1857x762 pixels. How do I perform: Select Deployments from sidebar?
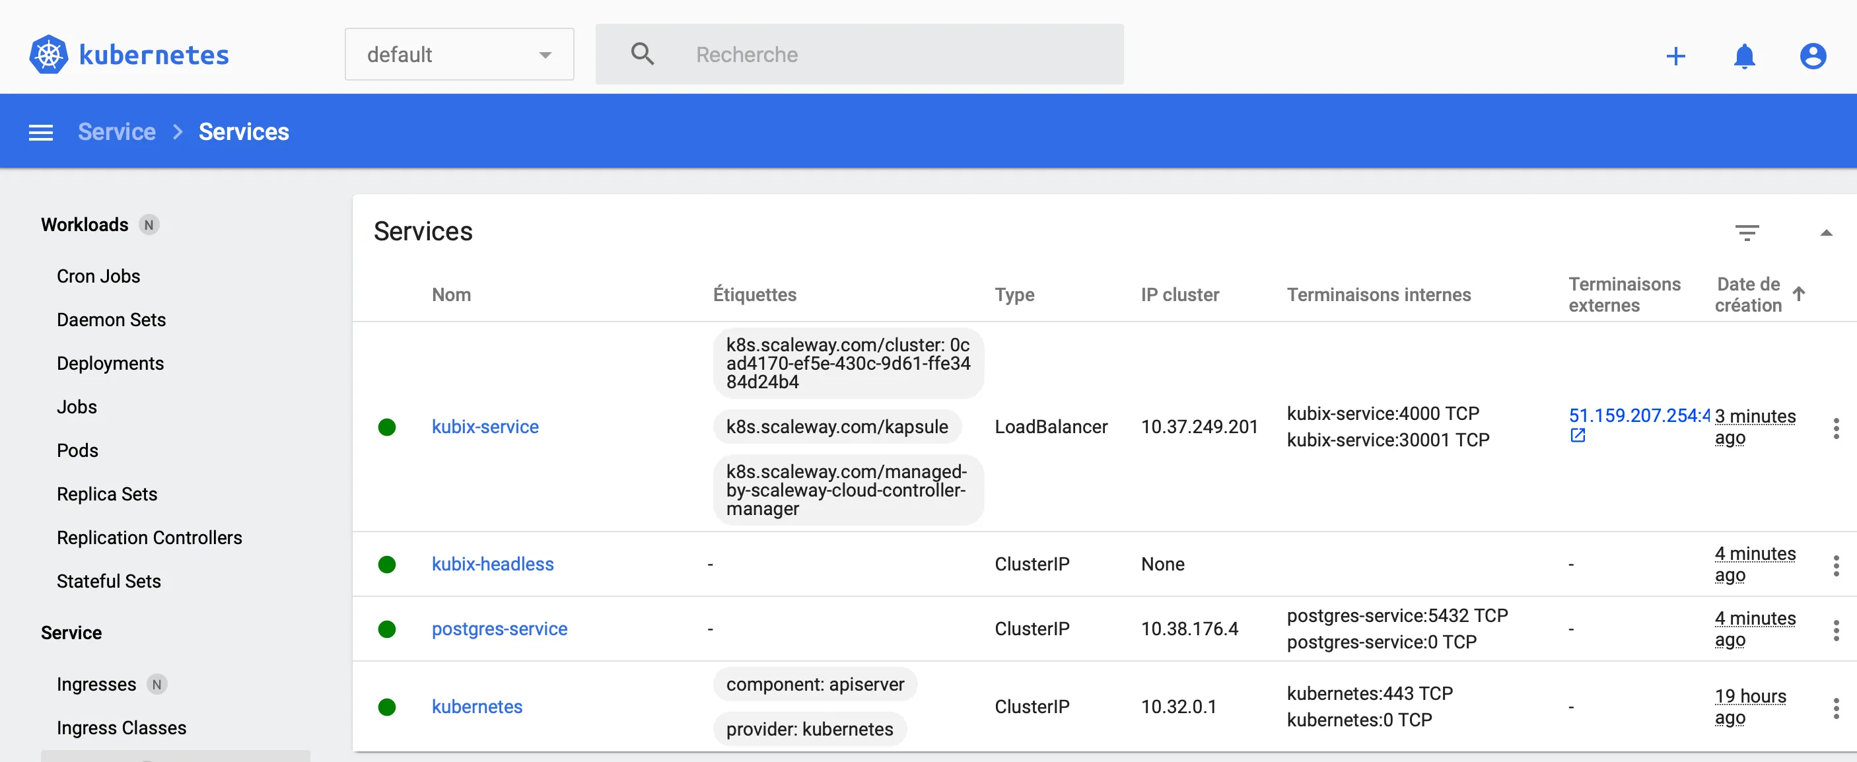[110, 363]
